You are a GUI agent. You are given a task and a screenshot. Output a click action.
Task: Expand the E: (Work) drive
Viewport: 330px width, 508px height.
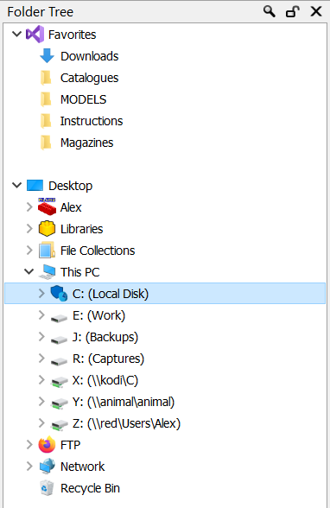pyautogui.click(x=41, y=314)
